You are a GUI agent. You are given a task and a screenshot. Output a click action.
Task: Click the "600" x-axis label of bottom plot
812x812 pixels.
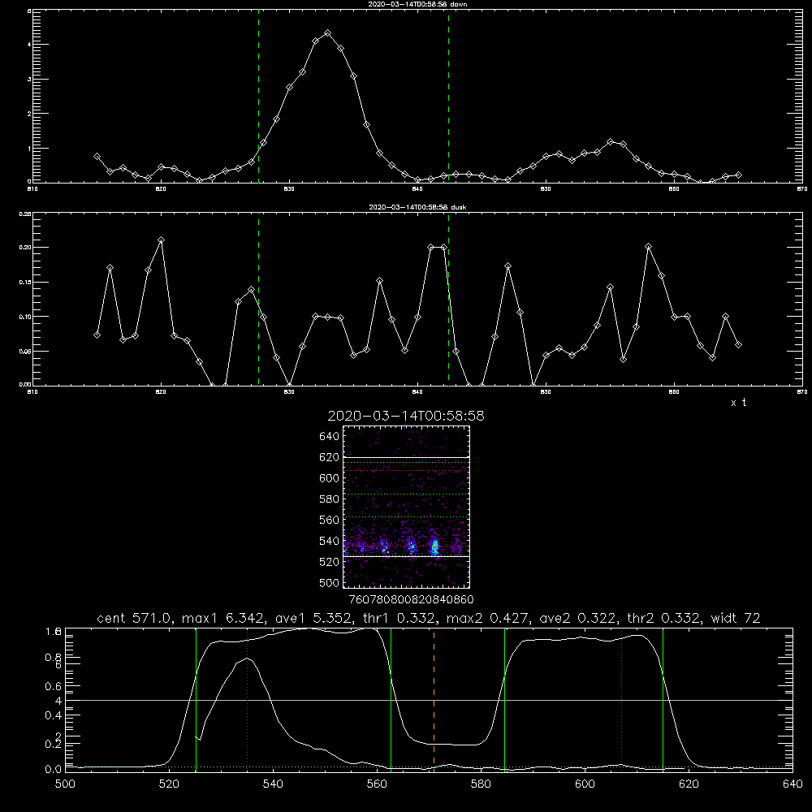585,784
